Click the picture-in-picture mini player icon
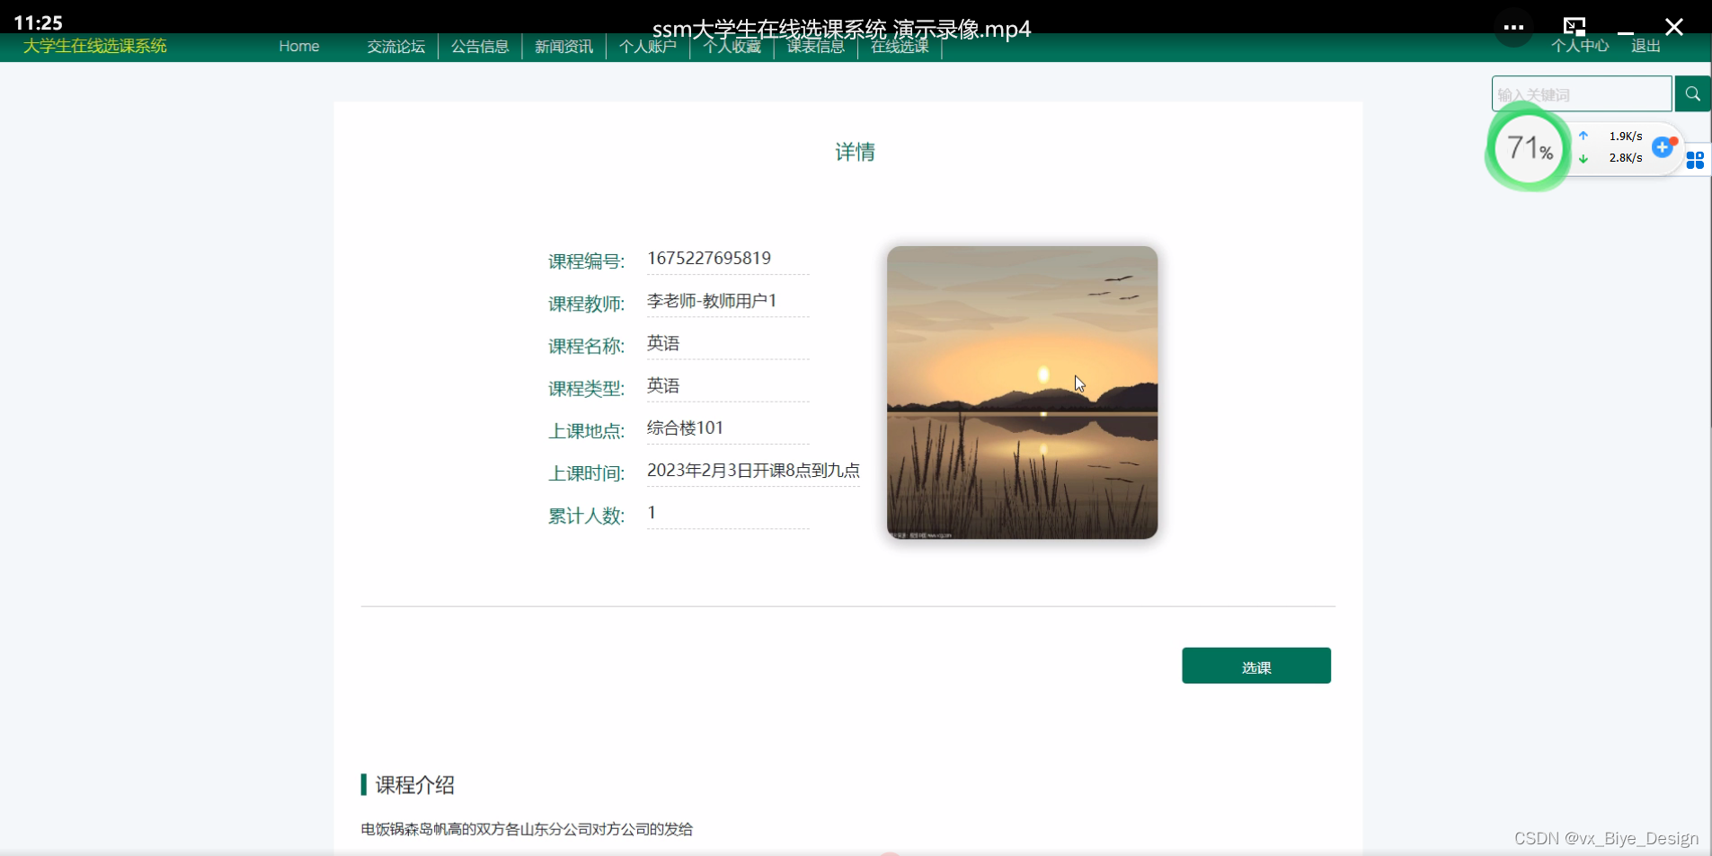The image size is (1712, 856). coord(1575,26)
